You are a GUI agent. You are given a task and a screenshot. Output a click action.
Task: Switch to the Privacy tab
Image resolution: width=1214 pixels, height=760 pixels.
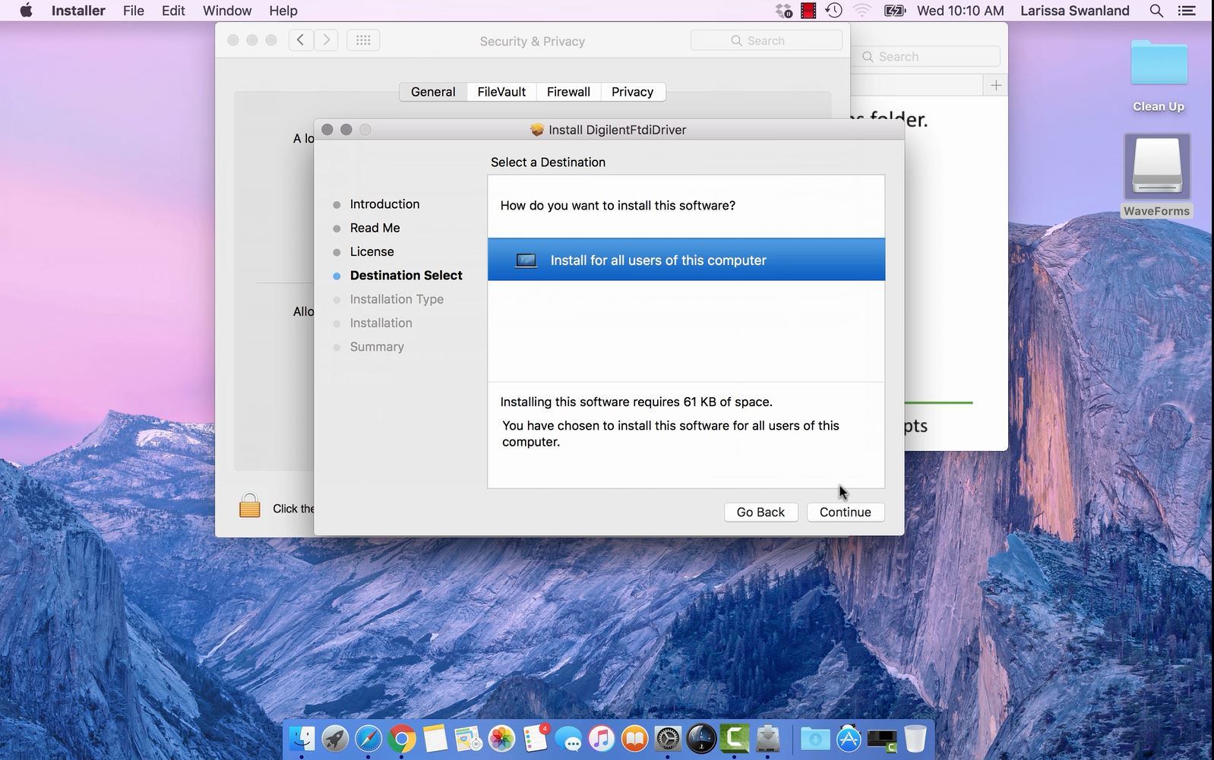[x=633, y=92]
